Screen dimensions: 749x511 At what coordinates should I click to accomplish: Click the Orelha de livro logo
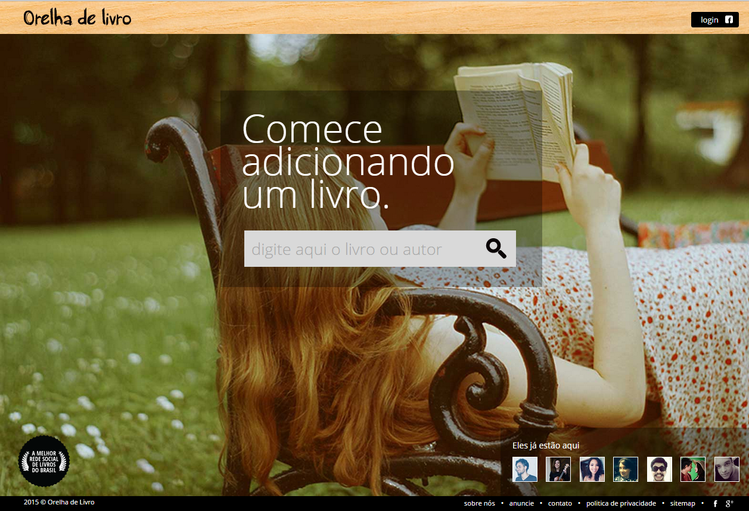point(77,18)
